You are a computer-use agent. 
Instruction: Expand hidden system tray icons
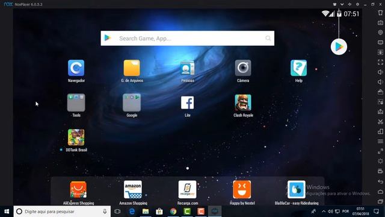coord(324,212)
